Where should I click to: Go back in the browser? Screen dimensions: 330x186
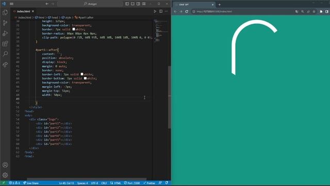(x=175, y=11)
